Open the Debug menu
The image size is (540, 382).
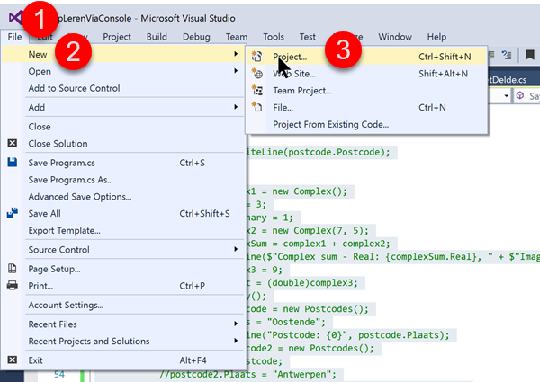point(196,37)
